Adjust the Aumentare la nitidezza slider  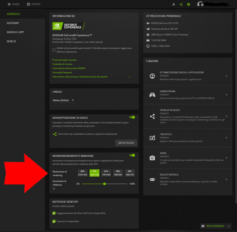(104, 184)
